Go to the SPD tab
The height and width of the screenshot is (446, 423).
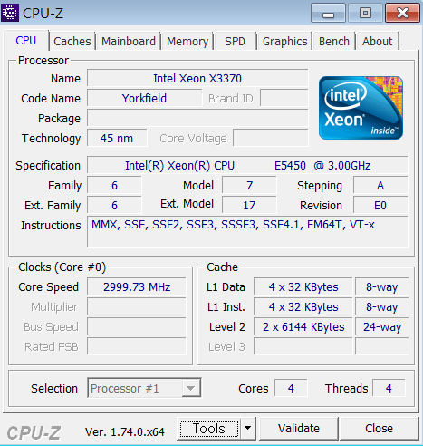pyautogui.click(x=235, y=42)
